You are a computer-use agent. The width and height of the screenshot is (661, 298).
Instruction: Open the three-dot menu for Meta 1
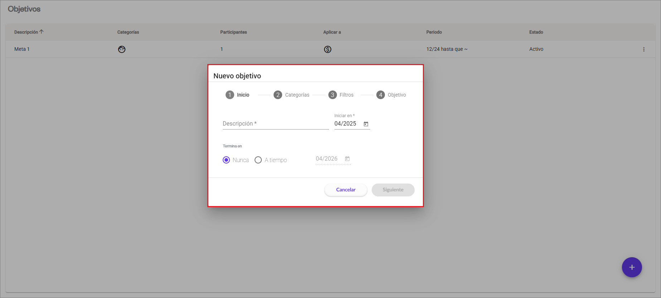coord(644,49)
